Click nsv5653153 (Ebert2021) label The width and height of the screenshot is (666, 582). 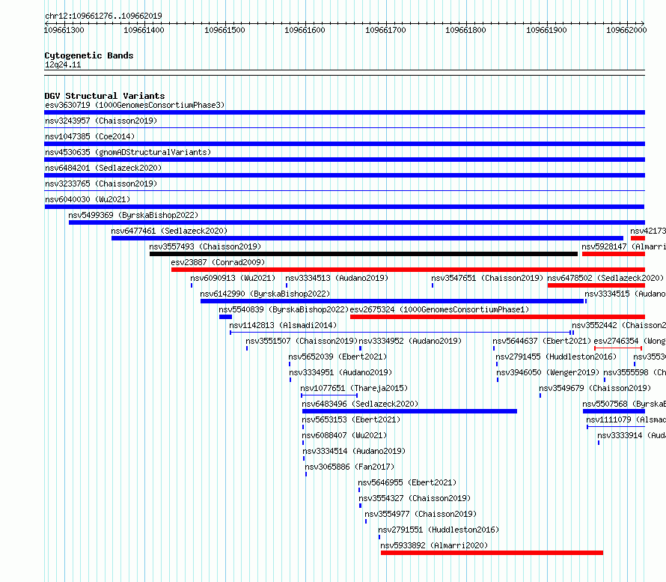click(351, 419)
